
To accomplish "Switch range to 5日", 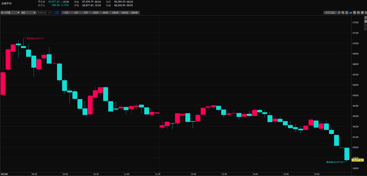I will click(86, 12).
